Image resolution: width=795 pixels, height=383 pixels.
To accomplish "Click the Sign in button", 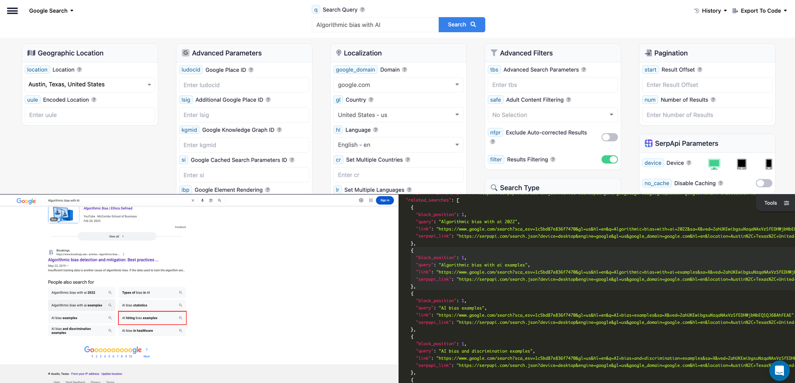I will [x=385, y=200].
